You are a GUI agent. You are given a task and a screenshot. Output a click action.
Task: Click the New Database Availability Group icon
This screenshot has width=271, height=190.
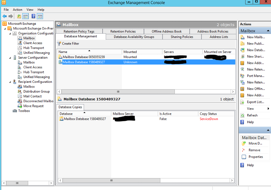tap(243, 50)
